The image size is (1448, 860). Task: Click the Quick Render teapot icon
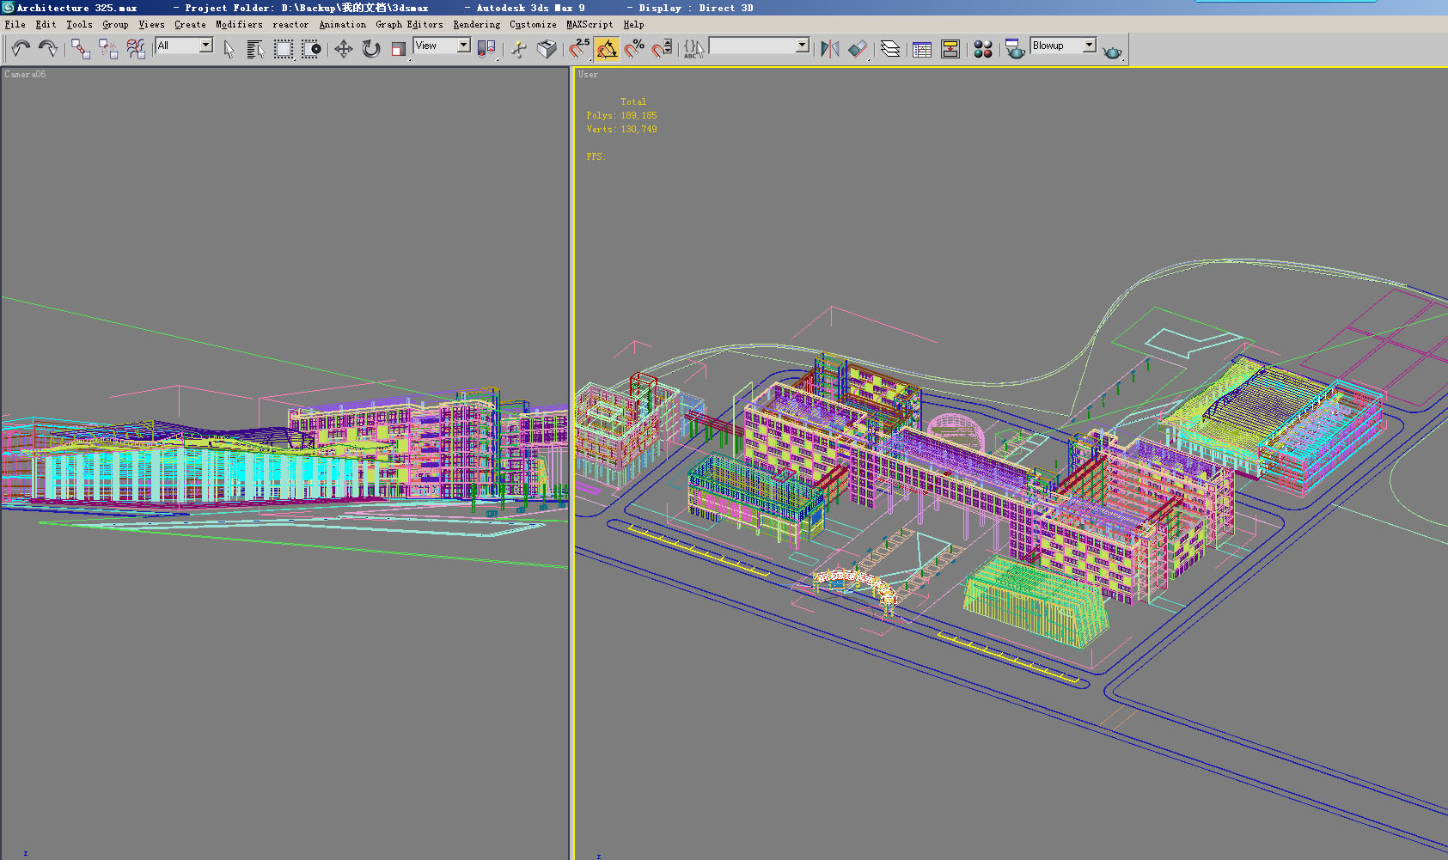tap(1113, 51)
